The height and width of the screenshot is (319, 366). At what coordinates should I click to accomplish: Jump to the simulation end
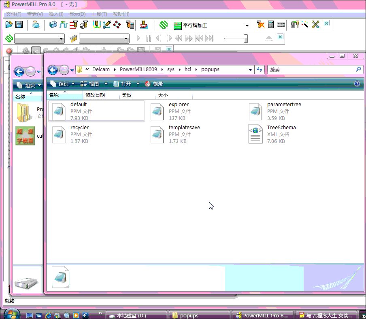pos(209,38)
